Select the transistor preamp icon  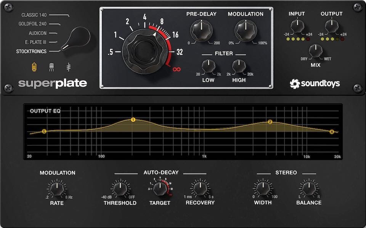point(51,67)
